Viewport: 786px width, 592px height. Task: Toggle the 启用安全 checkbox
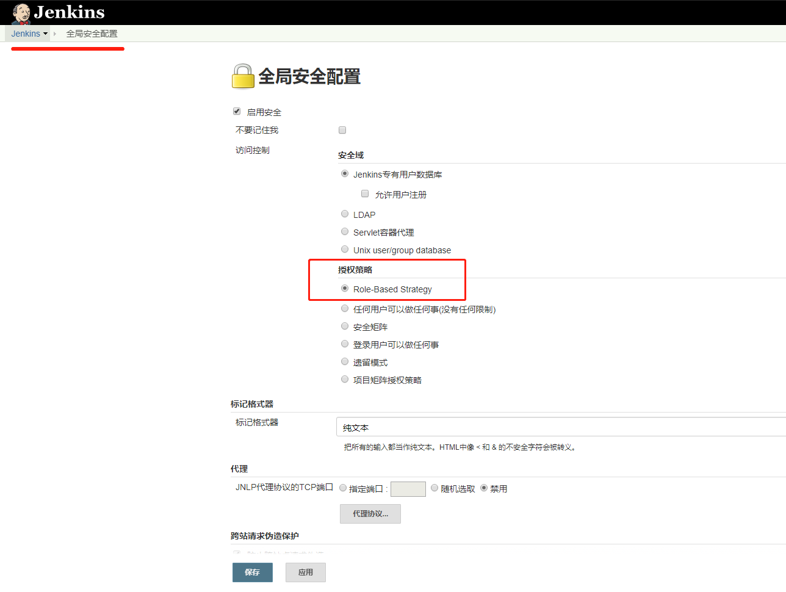click(x=237, y=111)
